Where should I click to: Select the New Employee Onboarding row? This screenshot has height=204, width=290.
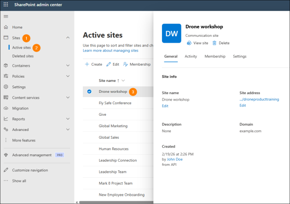click(x=118, y=194)
